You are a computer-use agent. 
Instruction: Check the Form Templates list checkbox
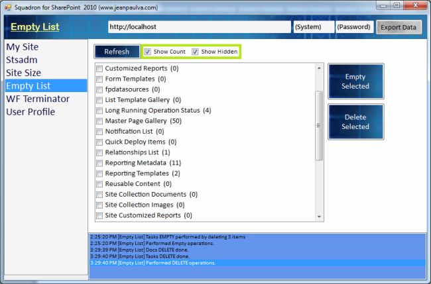coord(99,79)
